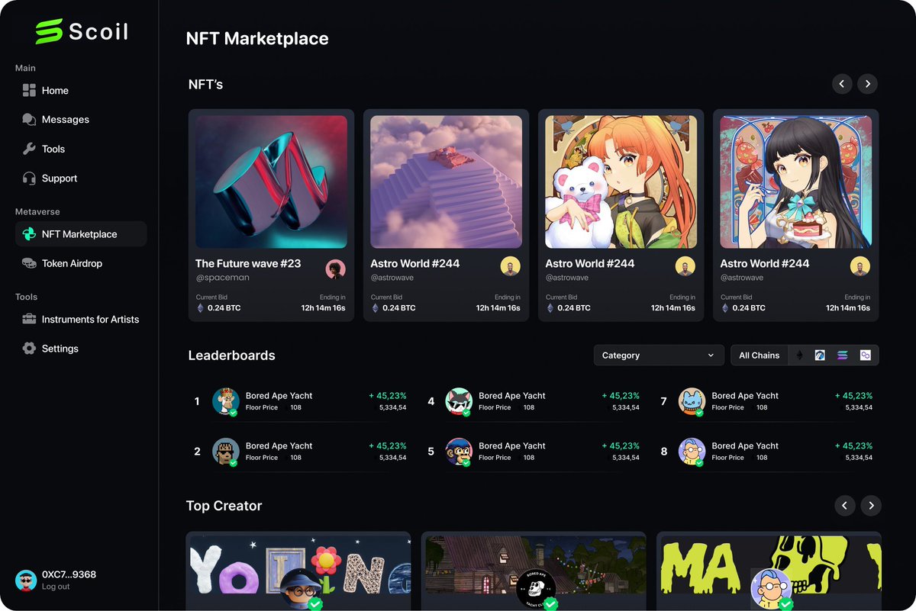The image size is (916, 611).
Task: Click the Top Creator heading
Action: coord(224,506)
